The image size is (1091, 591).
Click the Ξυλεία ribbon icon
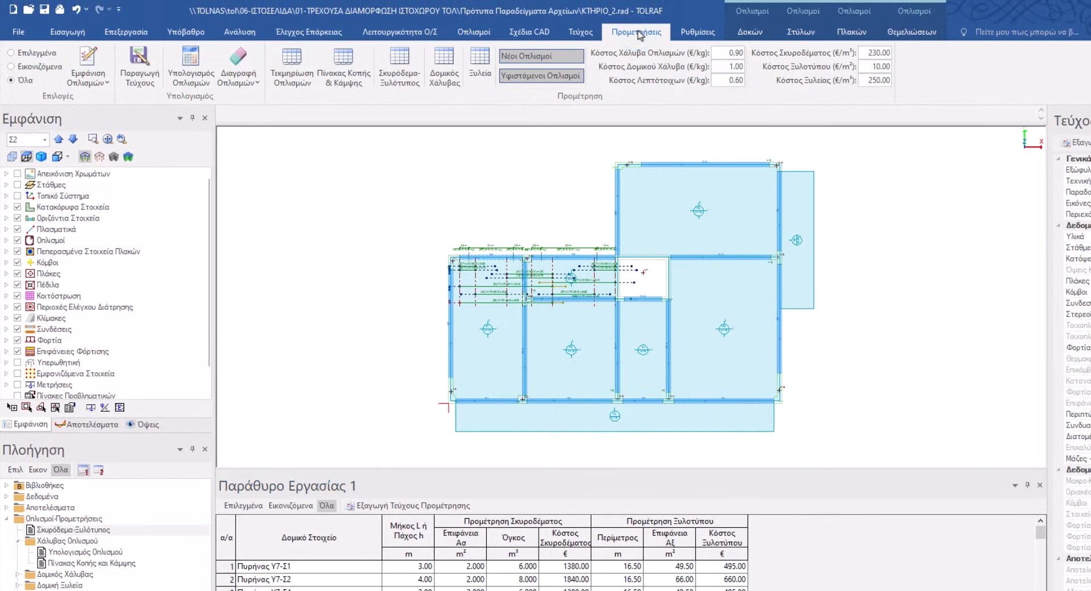pyautogui.click(x=479, y=57)
